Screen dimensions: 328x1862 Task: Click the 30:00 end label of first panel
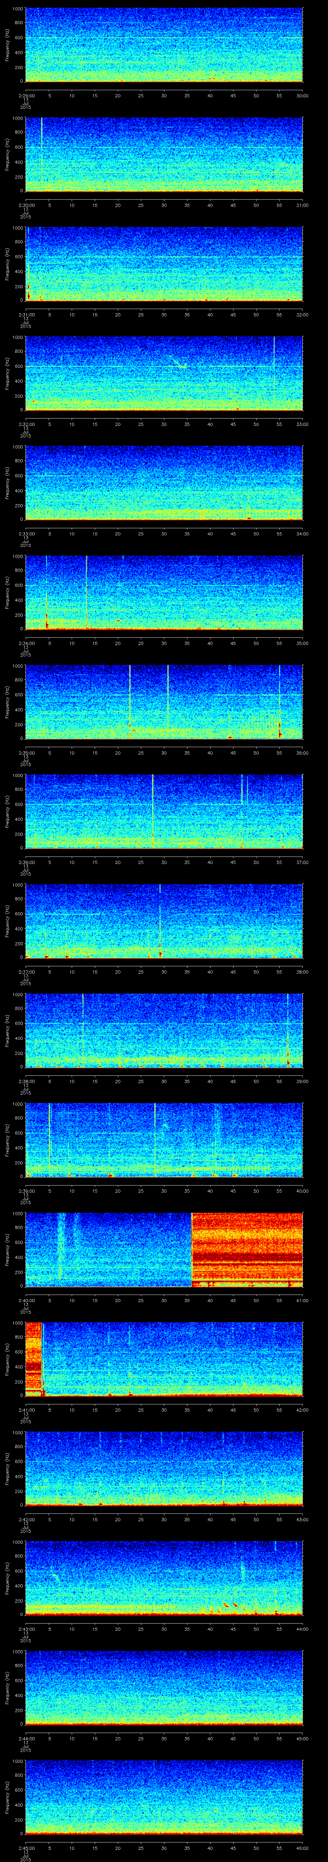(302, 95)
